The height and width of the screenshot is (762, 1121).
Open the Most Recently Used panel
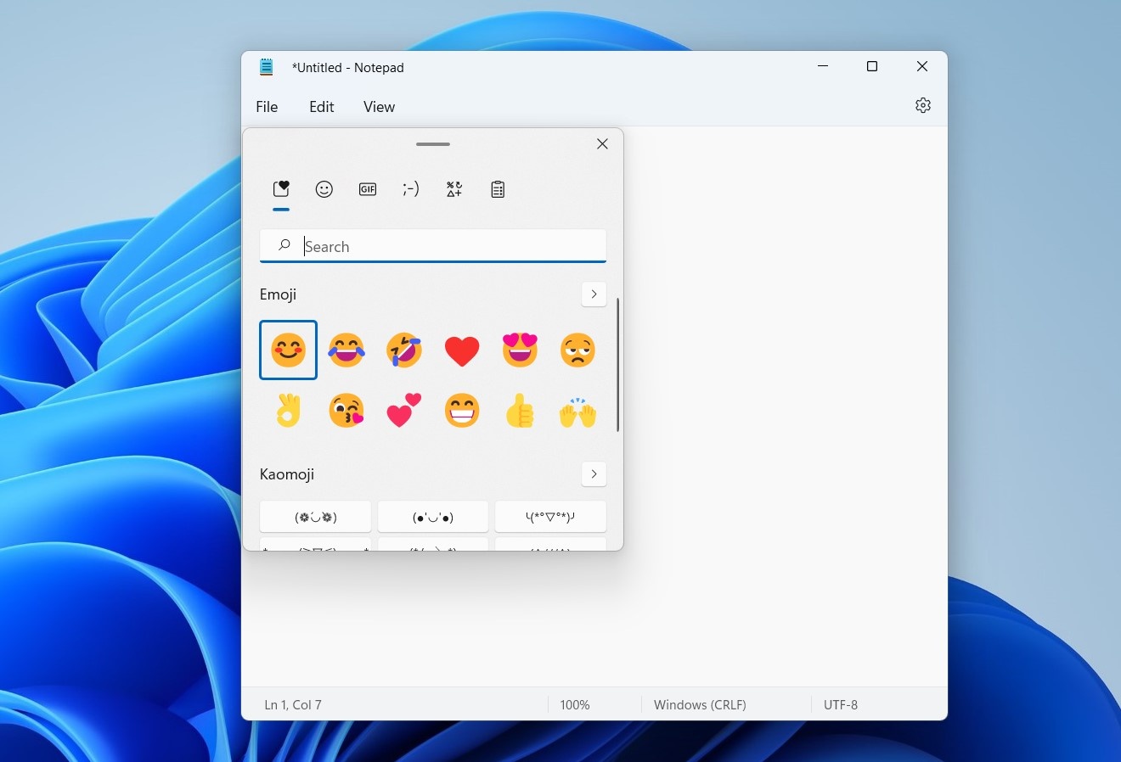281,189
